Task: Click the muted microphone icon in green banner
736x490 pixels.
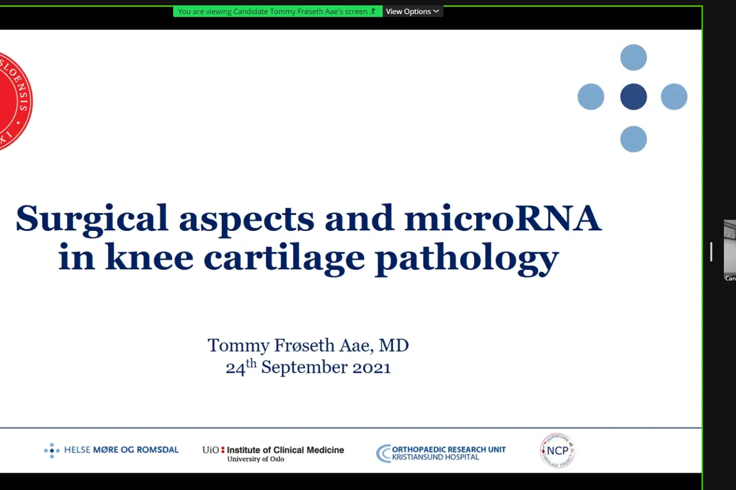Action: 374,11
